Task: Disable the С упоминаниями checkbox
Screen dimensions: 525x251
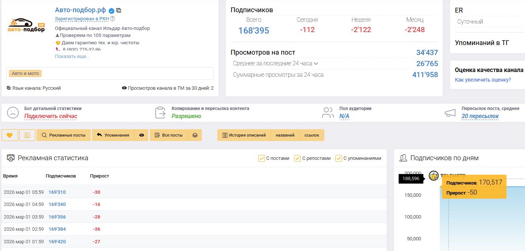Action: [x=338, y=158]
